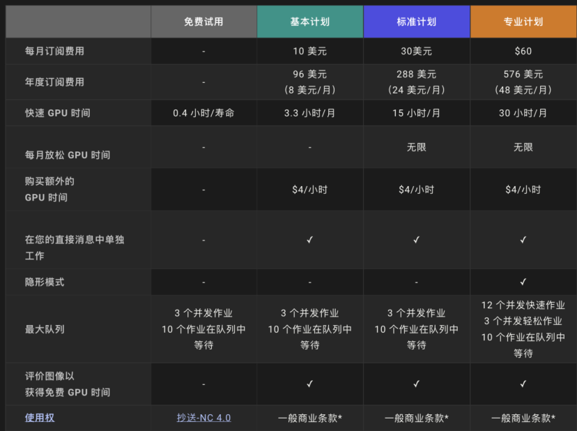577x431 pixels.
Task: Click the 快速 GPU 时间 row label
Action: pos(58,113)
